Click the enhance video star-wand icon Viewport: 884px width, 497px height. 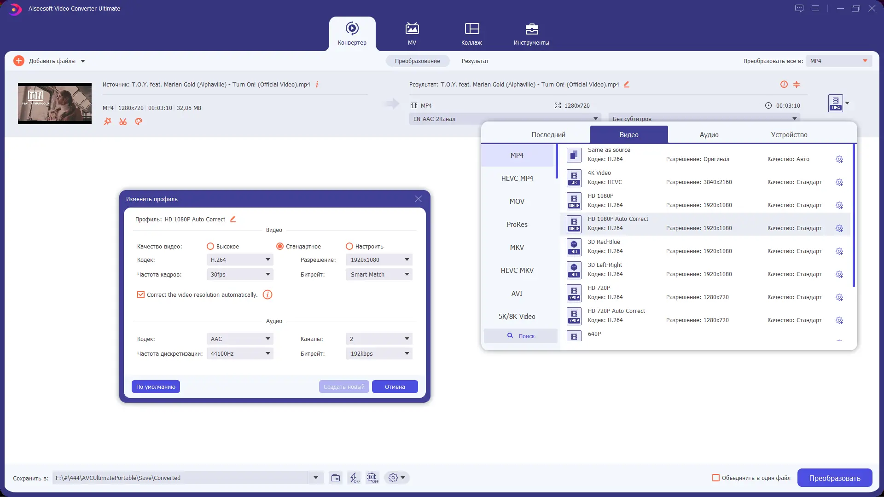click(x=107, y=121)
